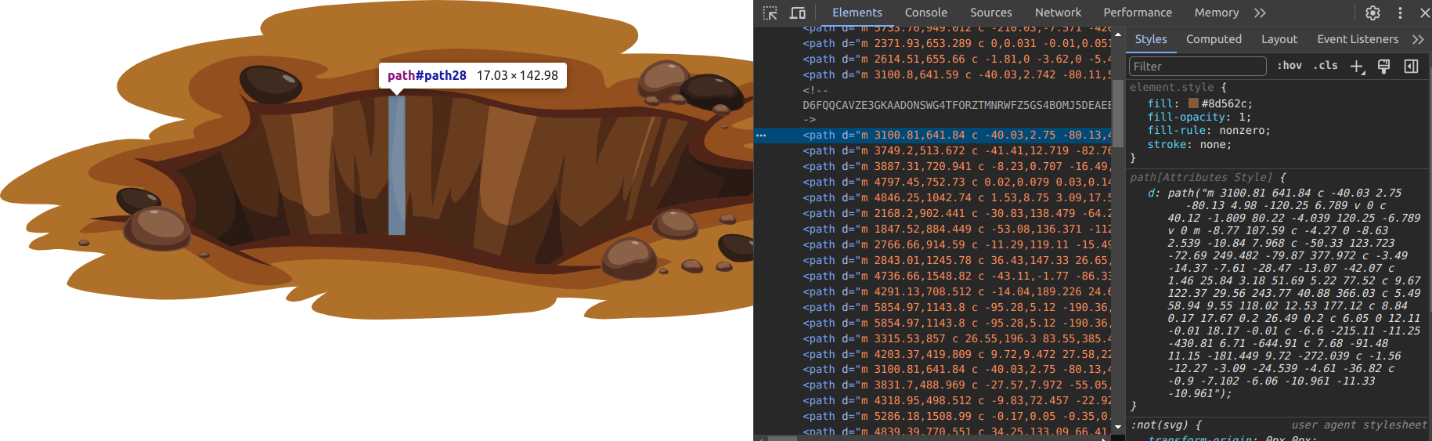Edit the fill-opacity property value
The image size is (1432, 441).
pos(1242,117)
